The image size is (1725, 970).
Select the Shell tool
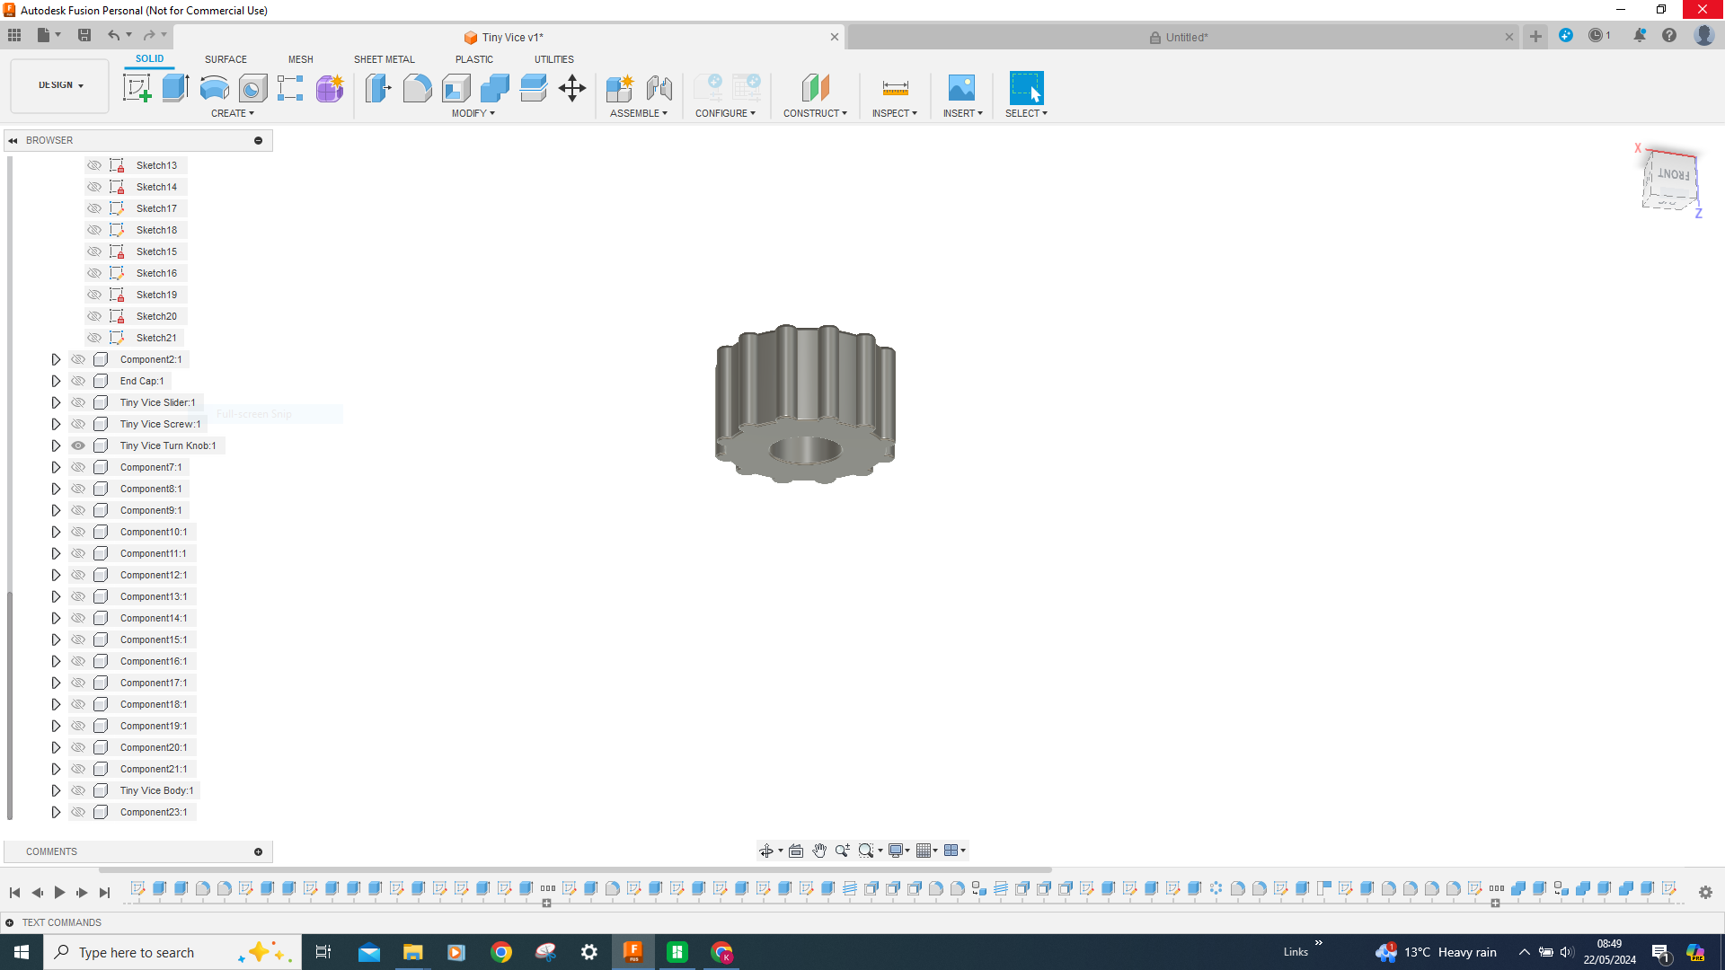[456, 88]
